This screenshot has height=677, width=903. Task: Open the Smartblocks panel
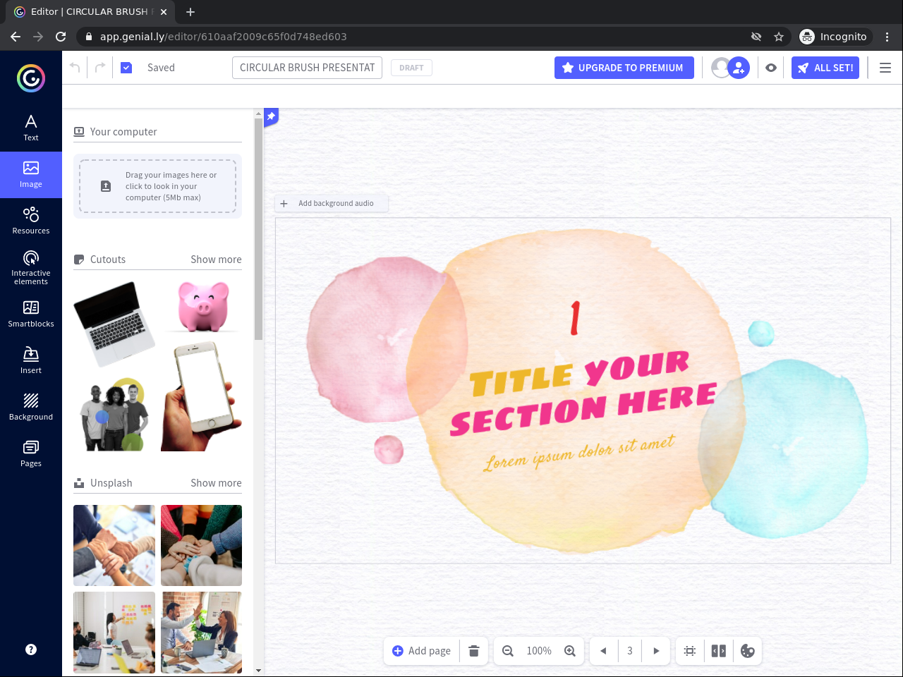(31, 315)
